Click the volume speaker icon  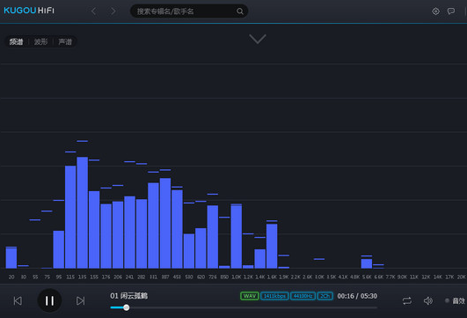click(x=428, y=300)
